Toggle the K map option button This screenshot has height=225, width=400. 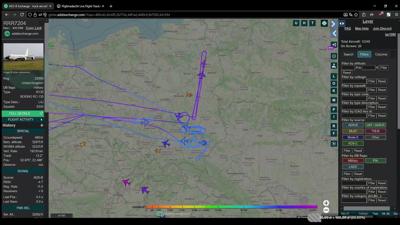[334, 91]
